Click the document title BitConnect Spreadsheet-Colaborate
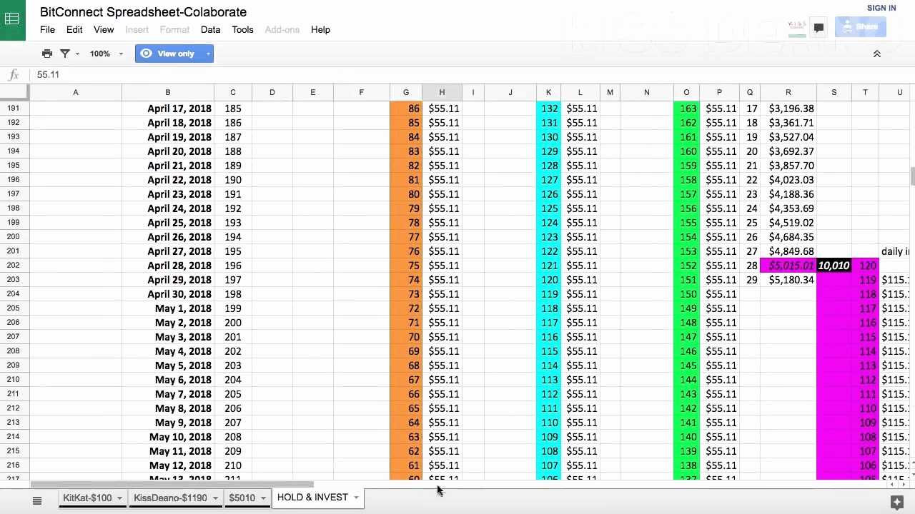 point(143,12)
